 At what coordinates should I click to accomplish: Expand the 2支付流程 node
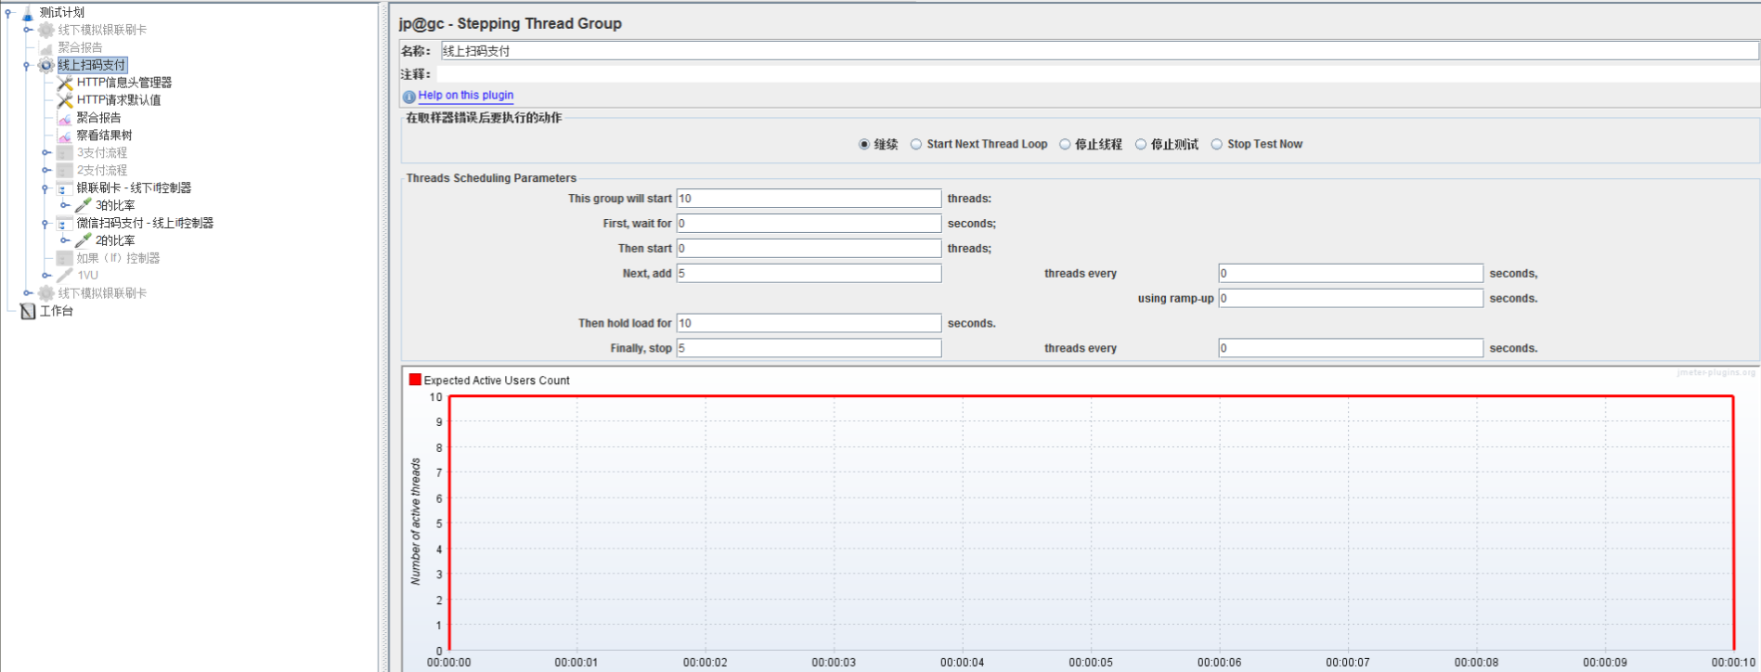pos(46,171)
